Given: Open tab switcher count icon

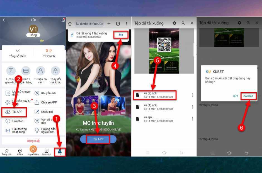Looking at the screenshot, I should pos(118,24).
